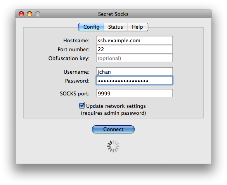The image size is (227, 185).
Task: Minimize the window with the yellow button
Action: coord(29,14)
